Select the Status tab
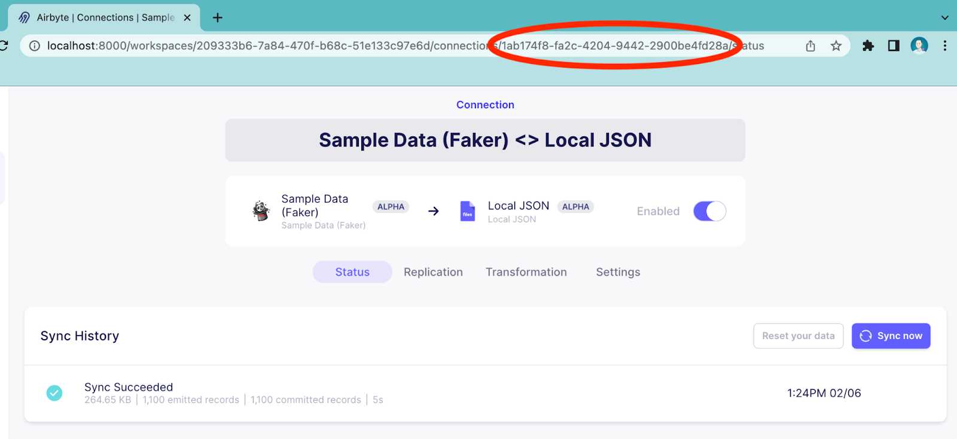This screenshot has width=957, height=439. pyautogui.click(x=352, y=272)
